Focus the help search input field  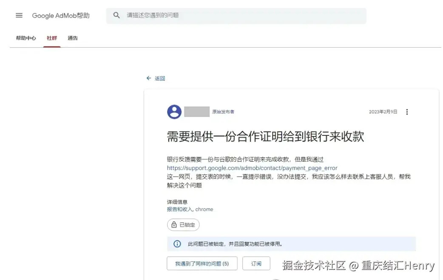pyautogui.click(x=236, y=16)
